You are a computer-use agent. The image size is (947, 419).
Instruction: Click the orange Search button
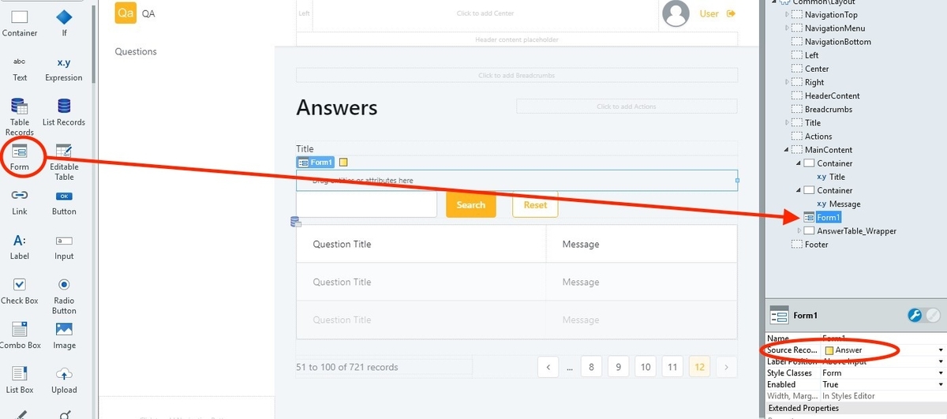[x=471, y=204]
